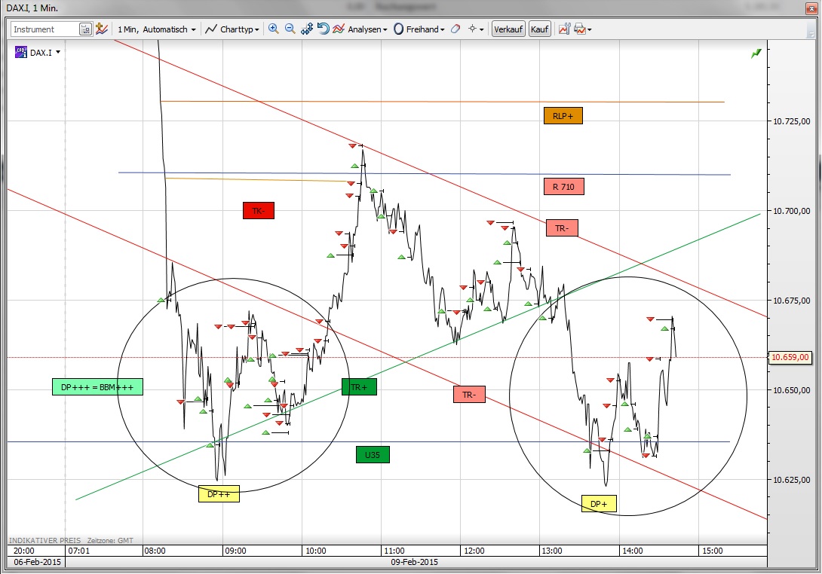Image resolution: width=822 pixels, height=574 pixels.
Task: Expand the Charttyp dropdown
Action: 234,29
